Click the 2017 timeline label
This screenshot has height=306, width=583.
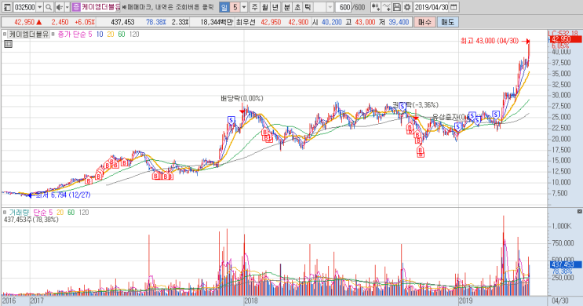coord(37,301)
